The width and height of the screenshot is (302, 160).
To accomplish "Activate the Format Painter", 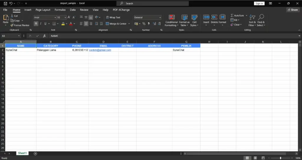I will tap(20, 25).
